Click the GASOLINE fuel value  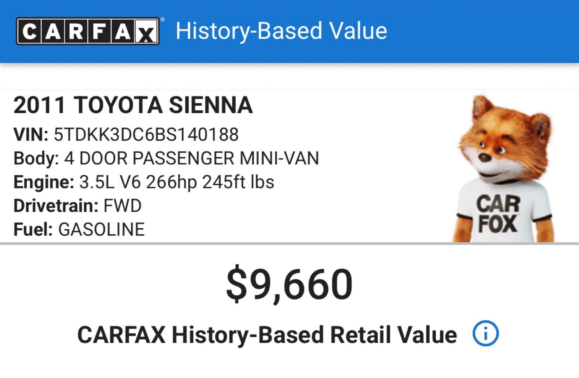click(x=101, y=229)
